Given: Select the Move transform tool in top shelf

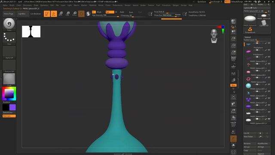Looking at the screenshot, I should 61,14.
